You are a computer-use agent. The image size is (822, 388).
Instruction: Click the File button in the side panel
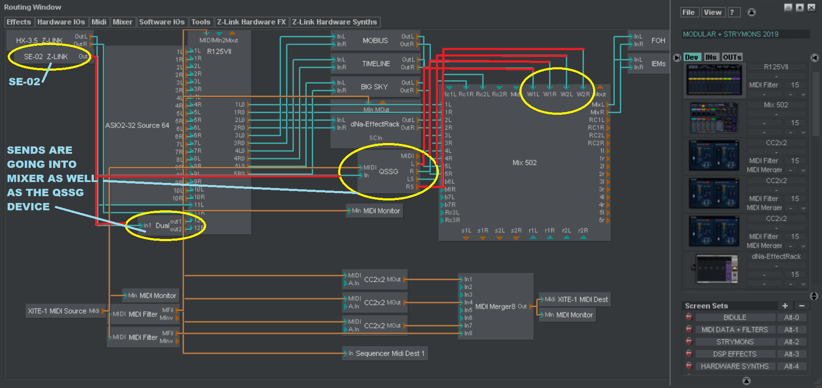pyautogui.click(x=688, y=12)
